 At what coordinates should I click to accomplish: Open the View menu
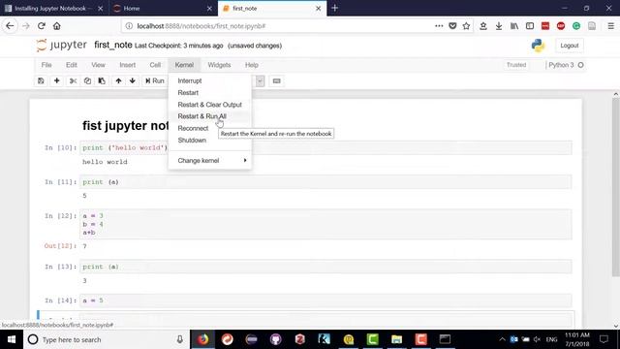(x=98, y=65)
